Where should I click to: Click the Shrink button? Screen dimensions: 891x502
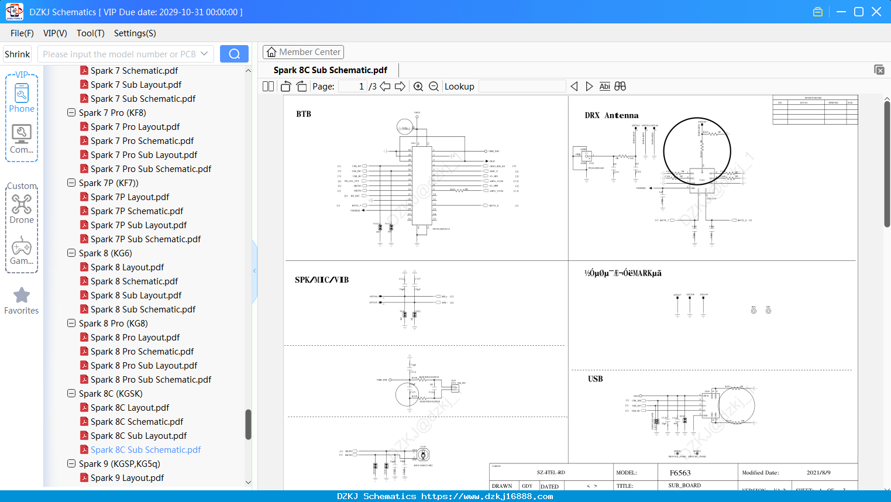coord(18,54)
